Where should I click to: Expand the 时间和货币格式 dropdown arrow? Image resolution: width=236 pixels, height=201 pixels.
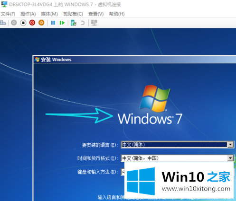[230, 158]
